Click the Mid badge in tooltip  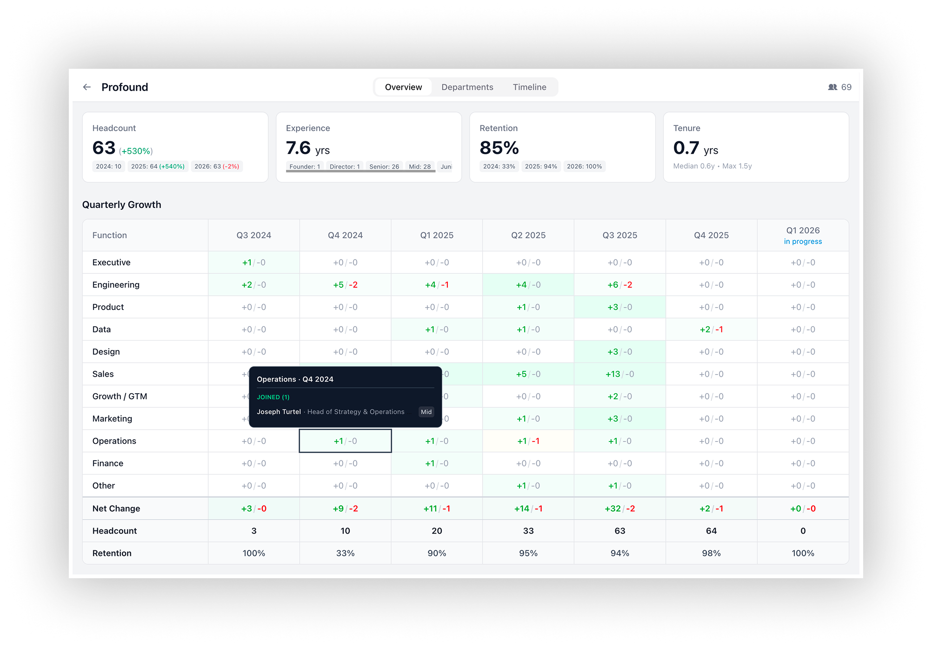(426, 412)
